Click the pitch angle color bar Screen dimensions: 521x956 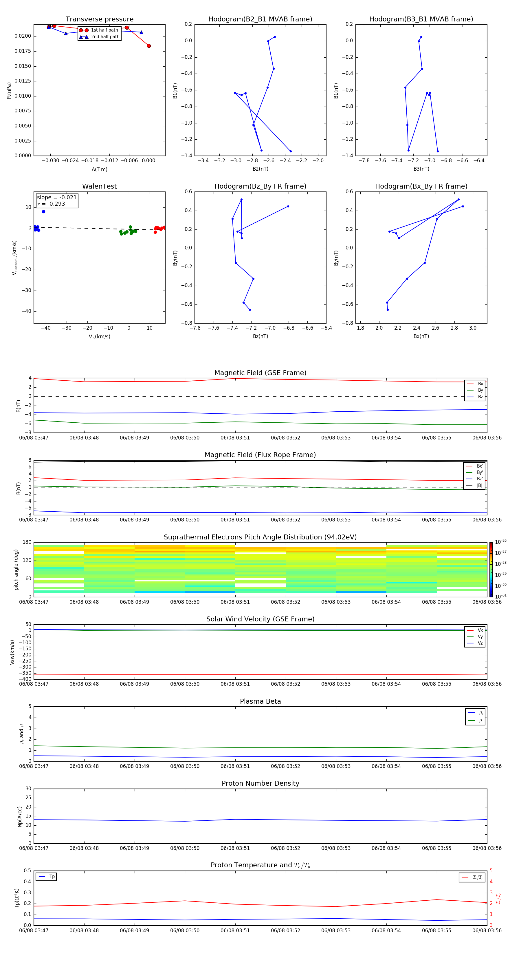point(491,570)
